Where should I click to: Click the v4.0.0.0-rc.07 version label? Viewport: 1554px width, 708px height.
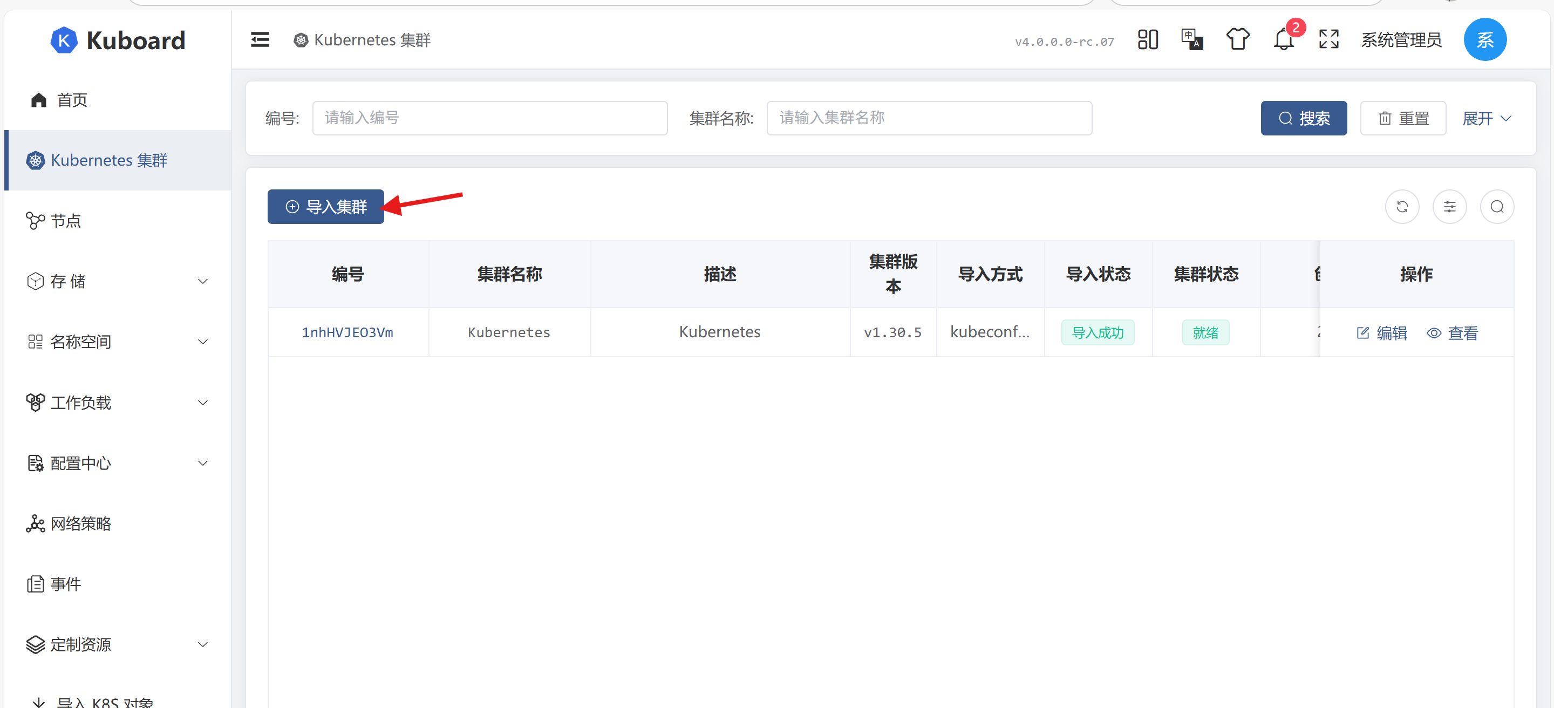1064,42
